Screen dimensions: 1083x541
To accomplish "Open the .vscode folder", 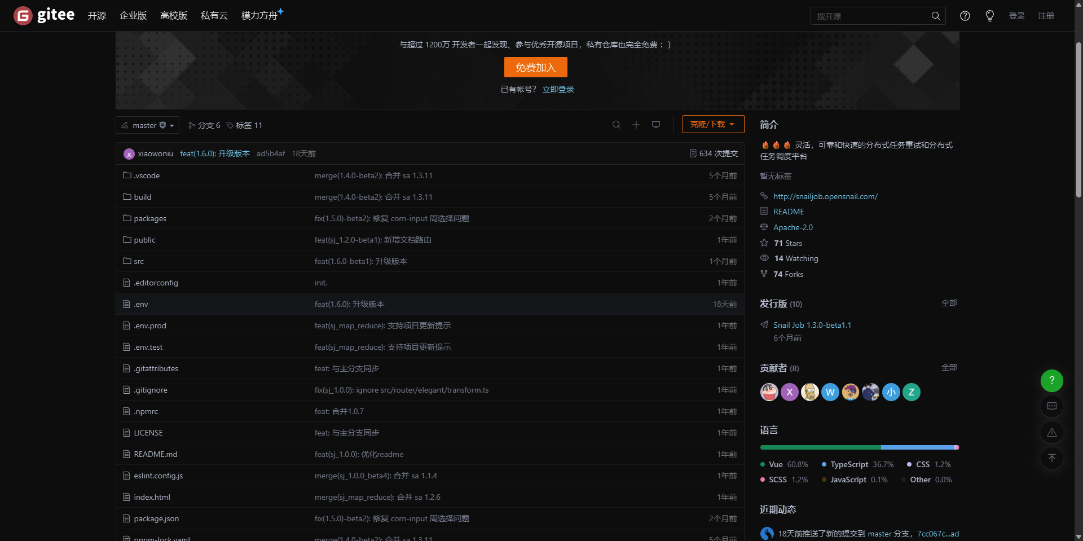I will 147,175.
